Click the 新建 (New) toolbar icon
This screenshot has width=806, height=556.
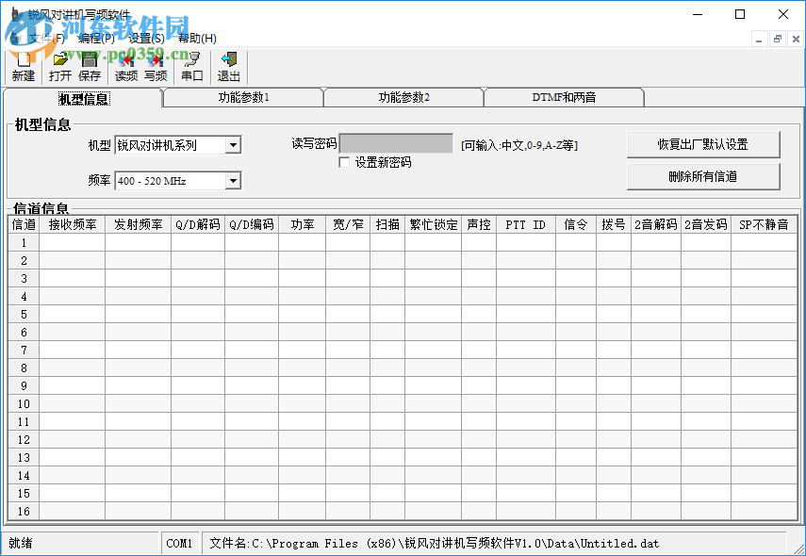22,66
